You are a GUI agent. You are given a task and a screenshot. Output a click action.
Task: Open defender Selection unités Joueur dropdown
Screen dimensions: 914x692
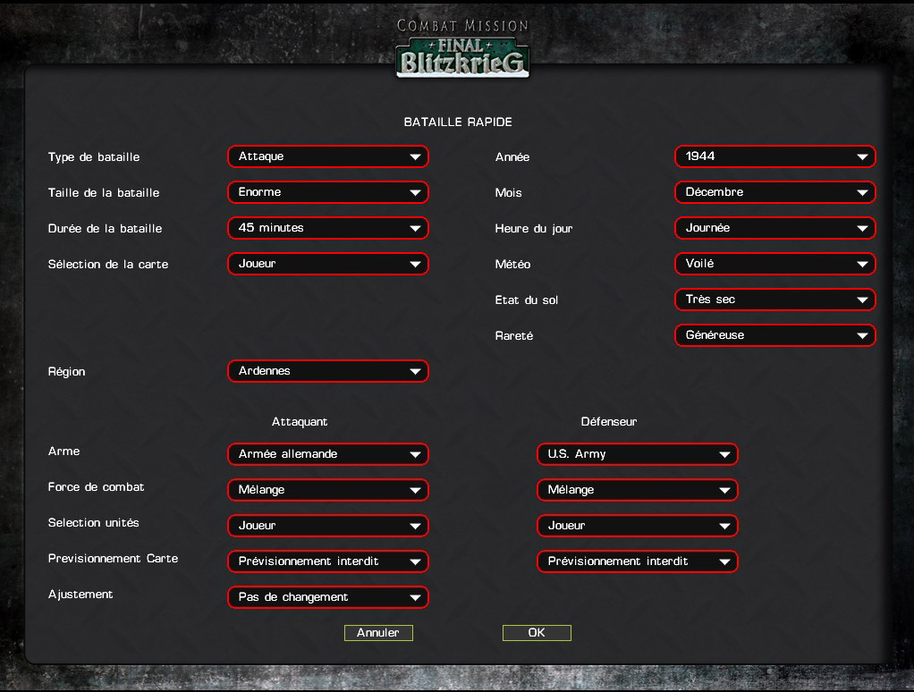pyautogui.click(x=638, y=526)
